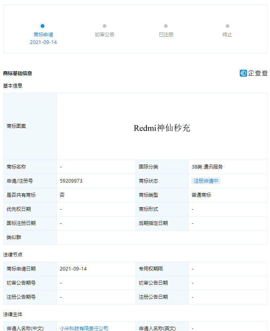Image resolution: width=270 pixels, height=331 pixels.
Task: Click the 否 value cell
Action: pyautogui.click(x=96, y=195)
